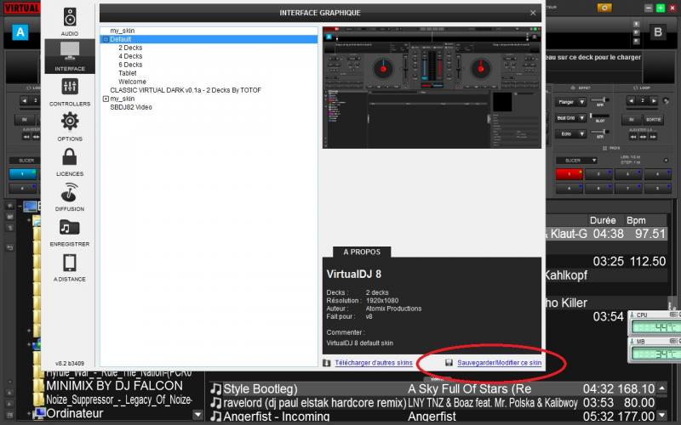Switch to the A PROPOS tab
Screen dimensions: 681x425
click(362, 252)
